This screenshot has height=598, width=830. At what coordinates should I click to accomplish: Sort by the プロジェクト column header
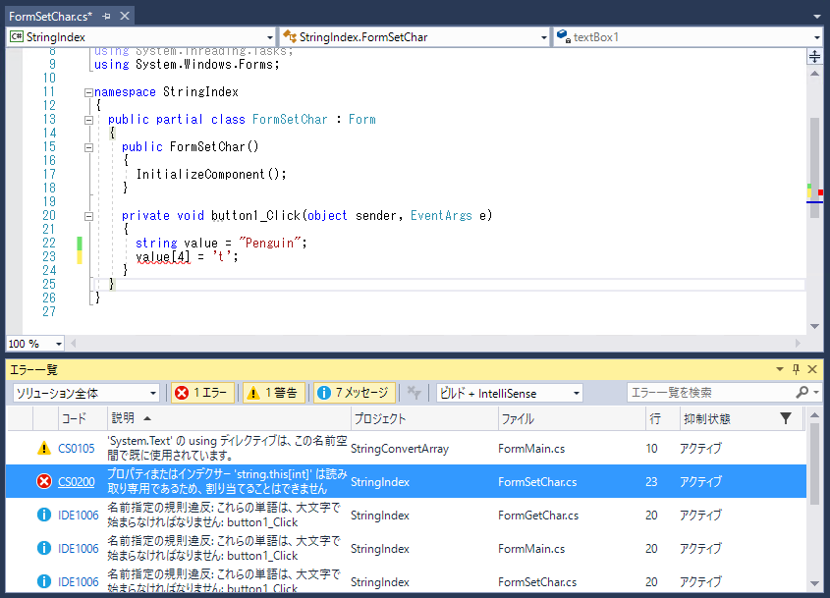tap(424, 418)
